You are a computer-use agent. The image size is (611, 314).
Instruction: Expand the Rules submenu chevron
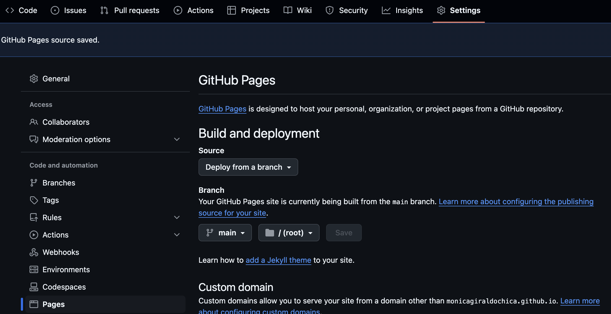177,217
